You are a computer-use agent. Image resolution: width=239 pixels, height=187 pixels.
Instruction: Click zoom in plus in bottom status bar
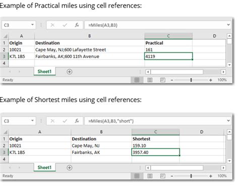tap(211, 176)
